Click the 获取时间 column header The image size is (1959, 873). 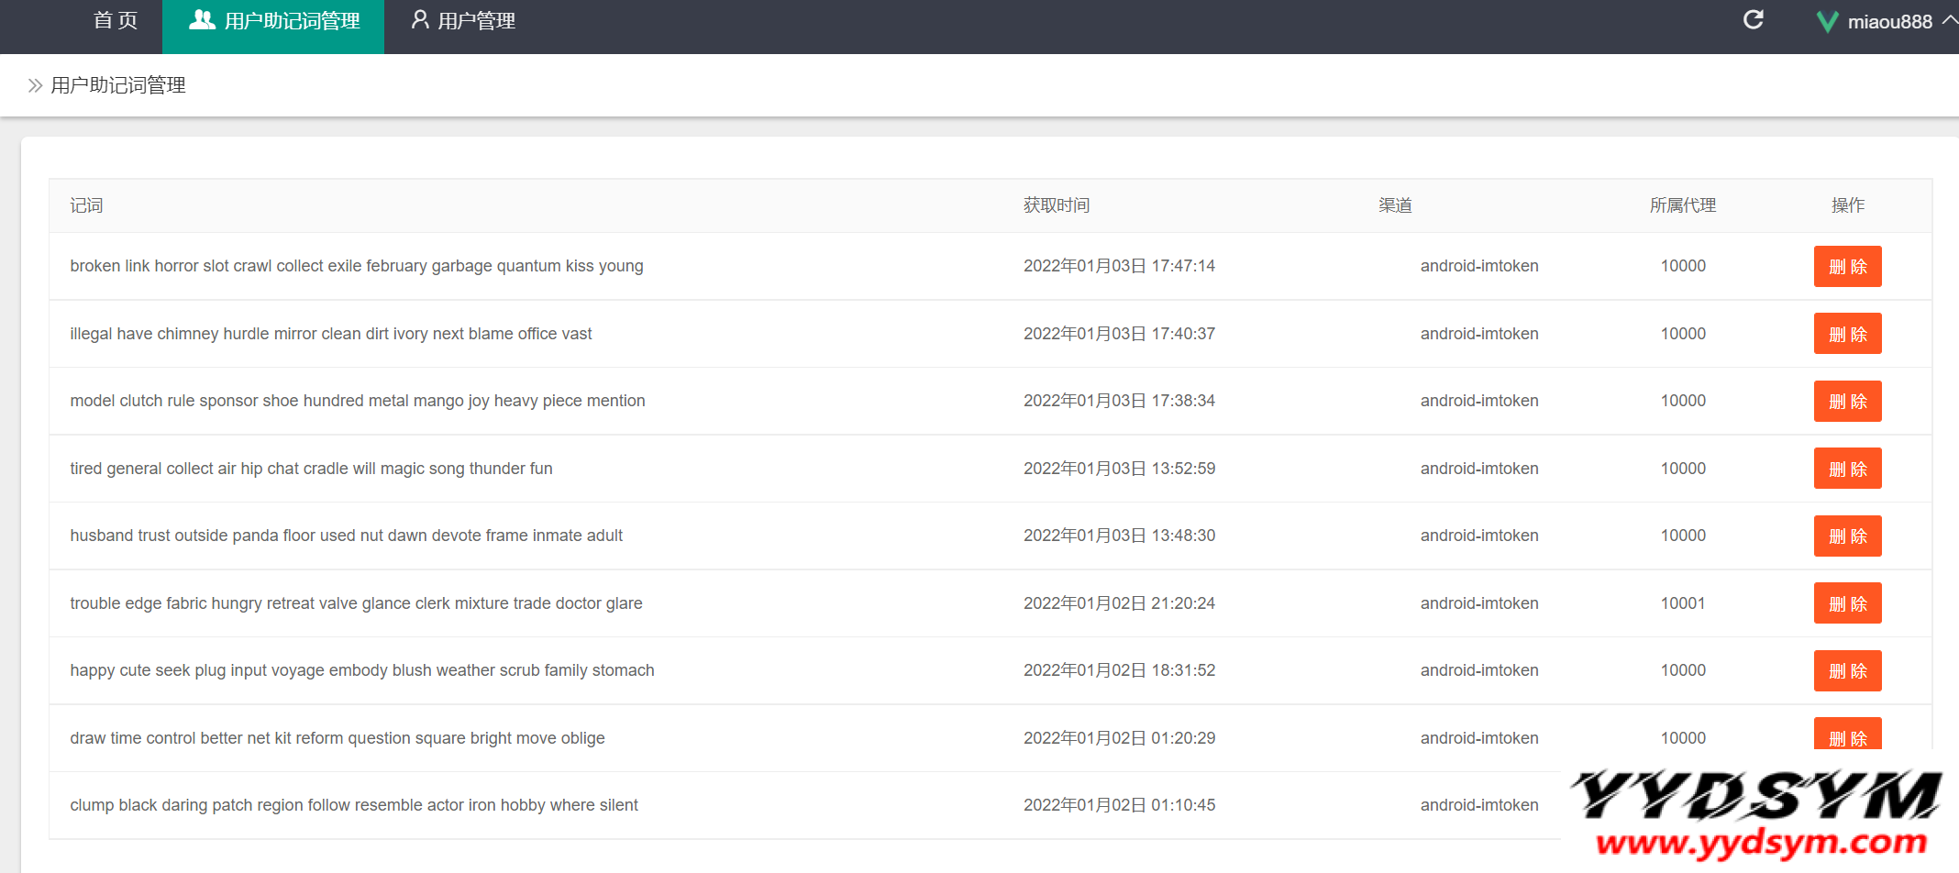1057,205
